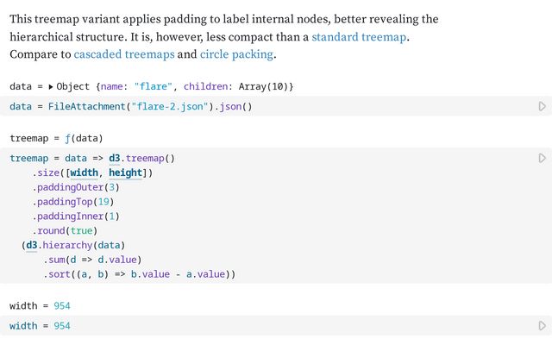Run the width = 954 cell

(542, 326)
